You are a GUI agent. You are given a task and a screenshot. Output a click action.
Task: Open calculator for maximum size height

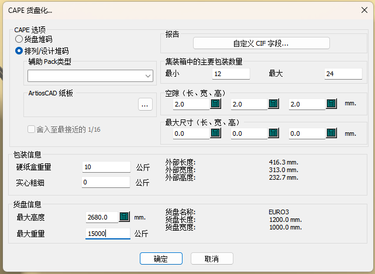pyautogui.click(x=331, y=133)
